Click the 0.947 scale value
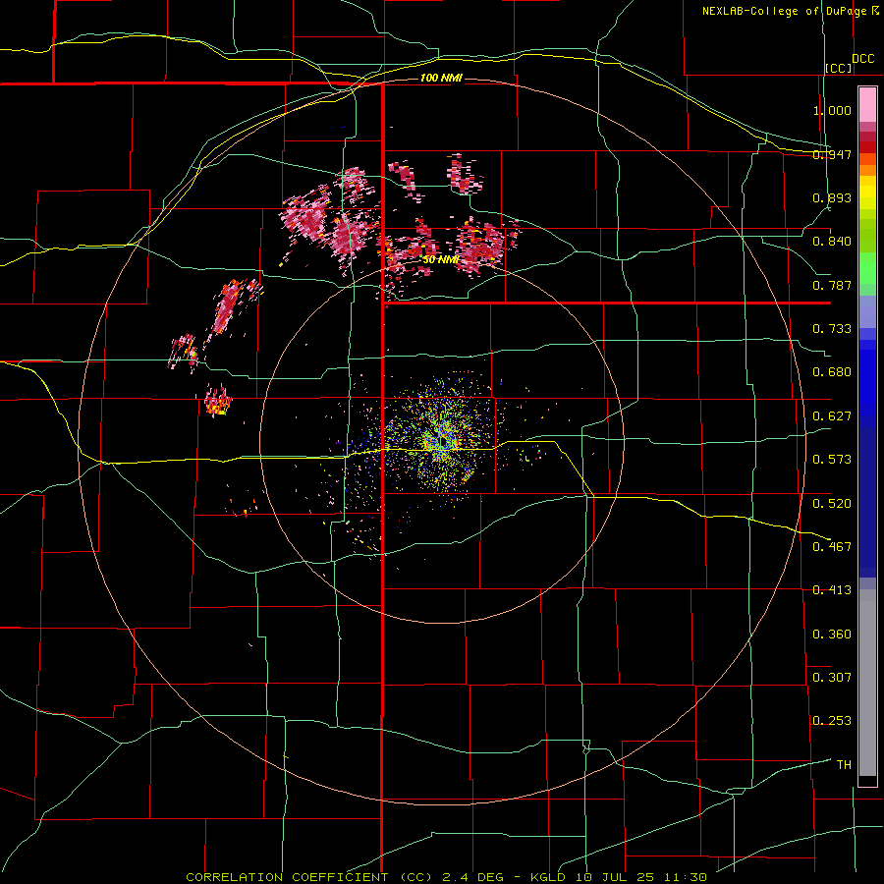884x884 pixels. [832, 154]
